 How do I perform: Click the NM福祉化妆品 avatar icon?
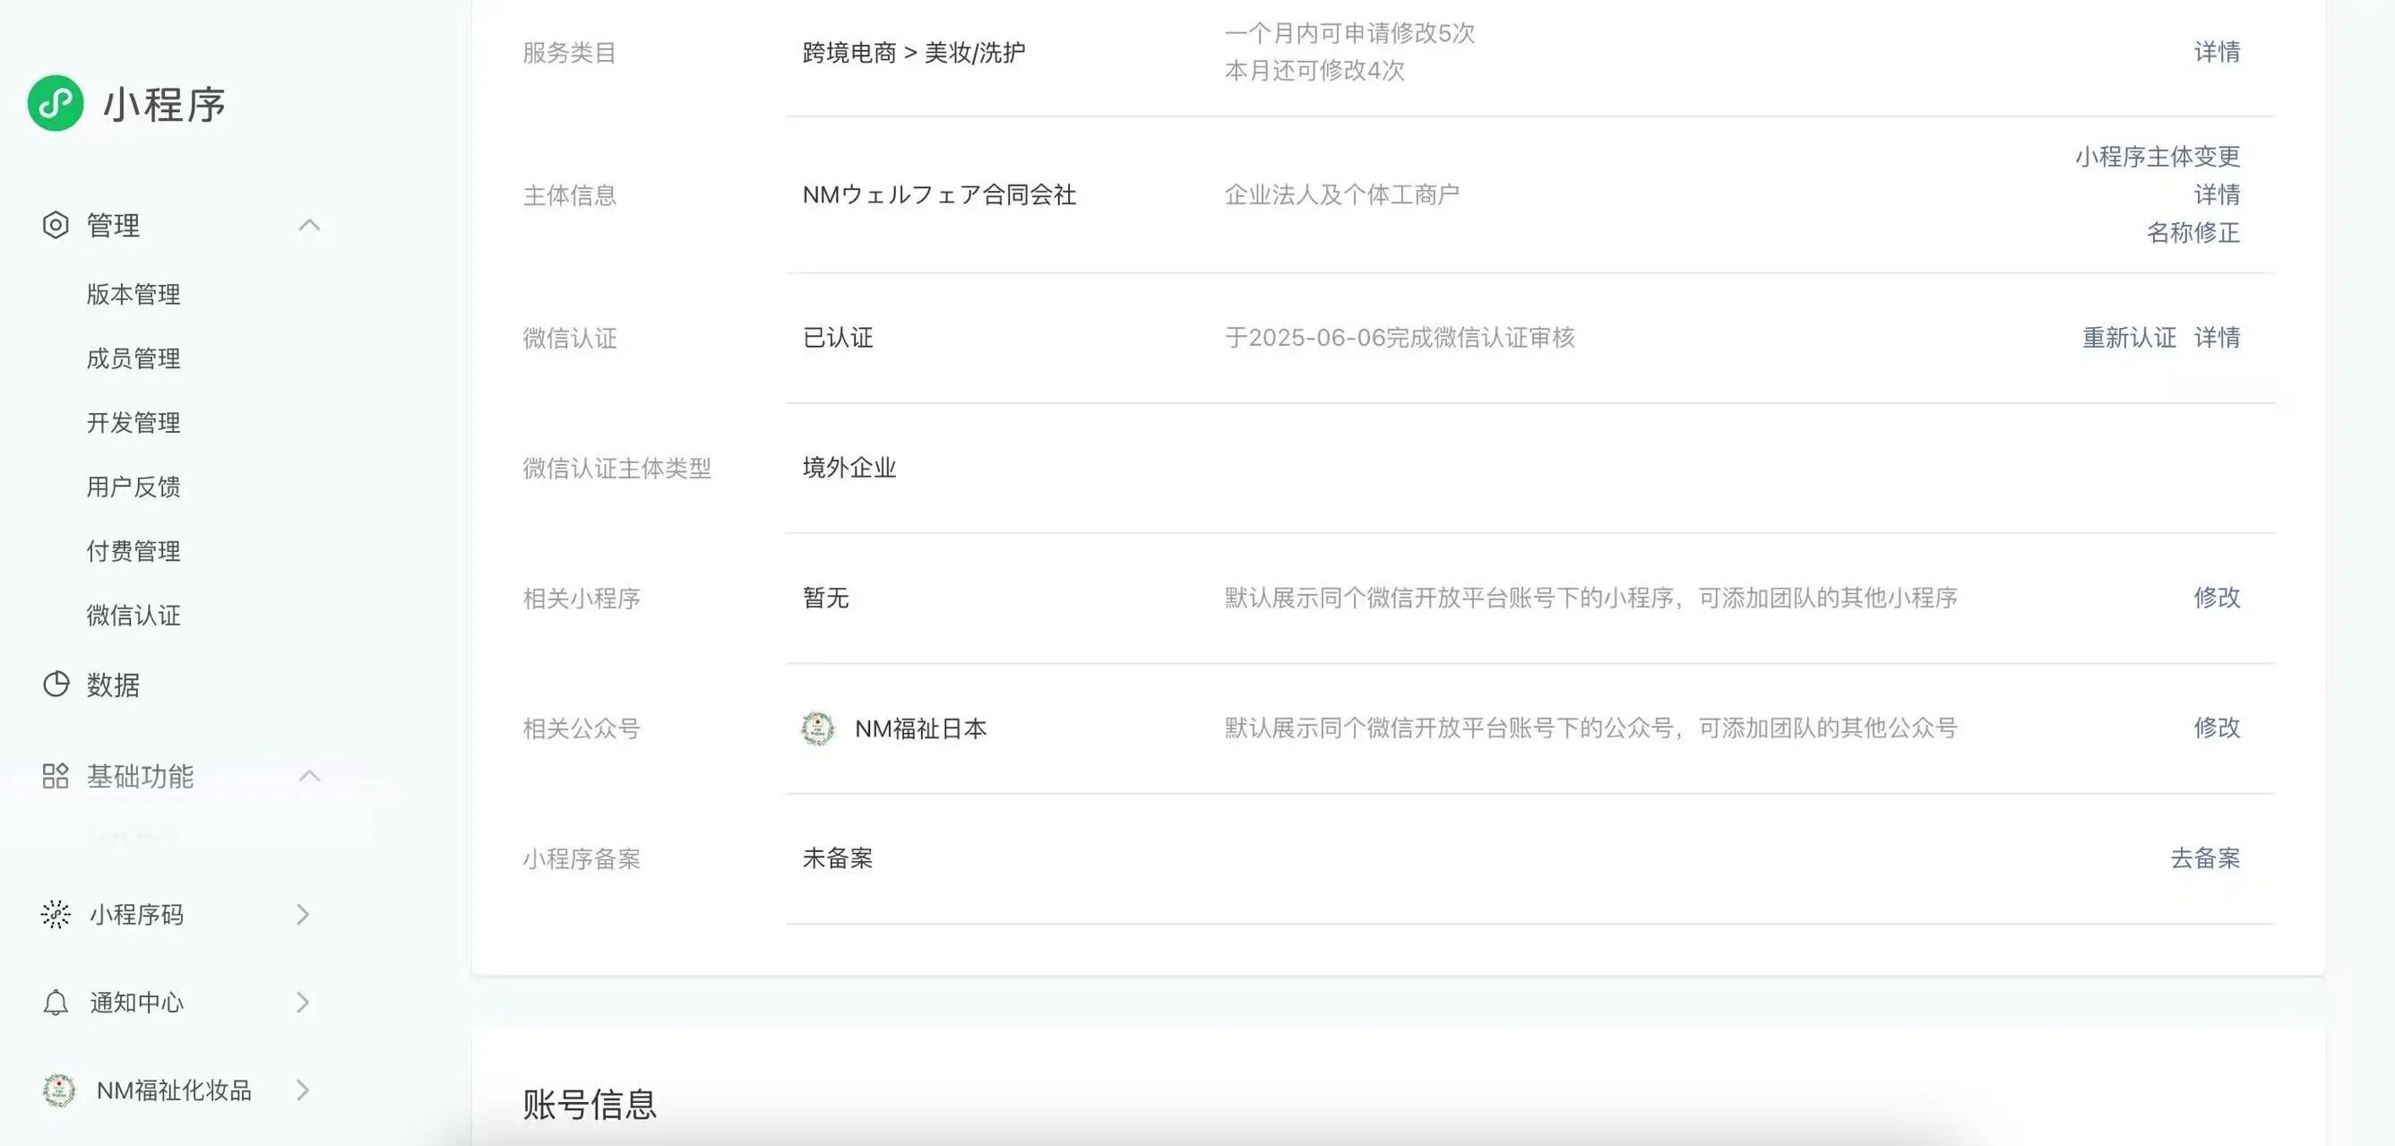tap(59, 1090)
